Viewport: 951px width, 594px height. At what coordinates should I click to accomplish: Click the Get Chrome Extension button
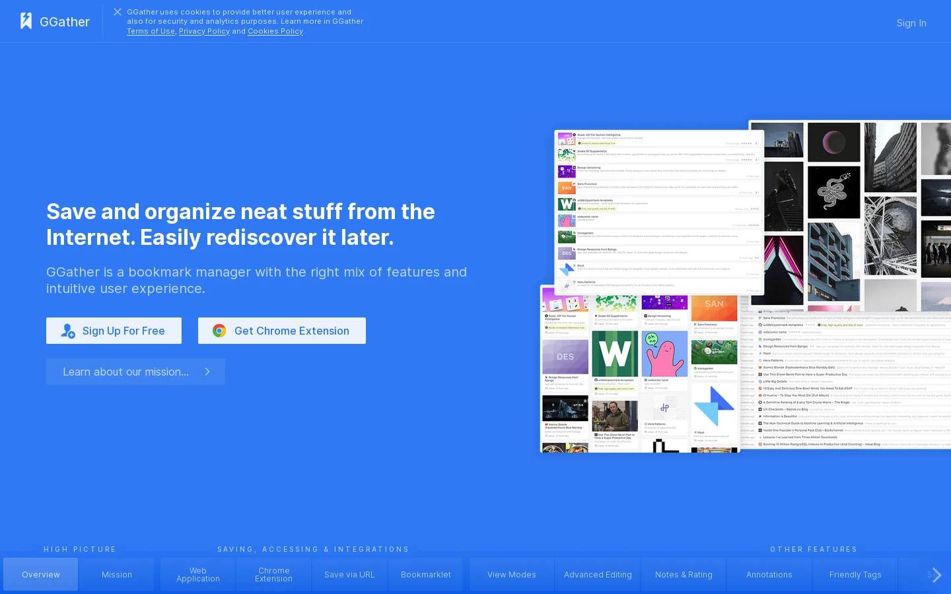click(282, 331)
